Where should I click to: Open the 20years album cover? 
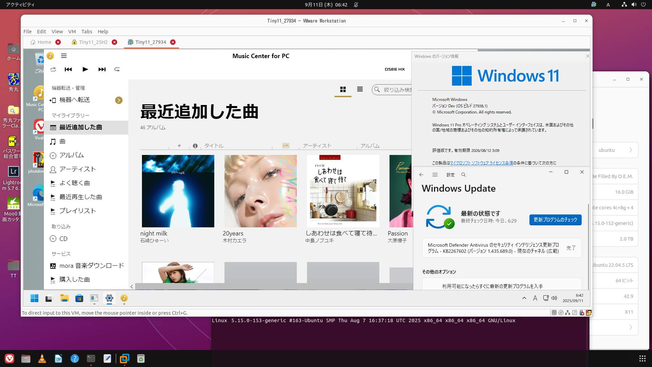[260, 191]
